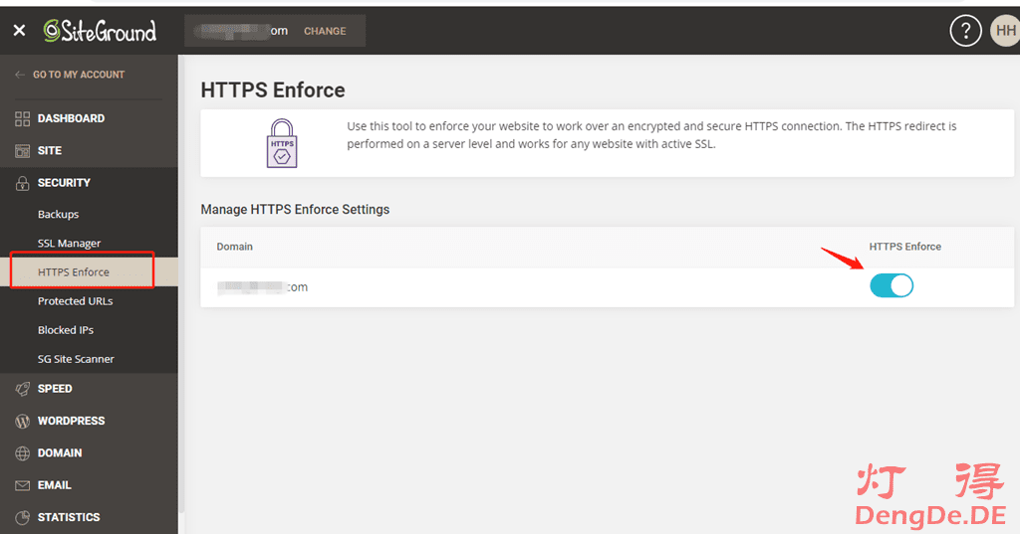Click the Dashboard grid icon
The image size is (1020, 534).
(22, 118)
